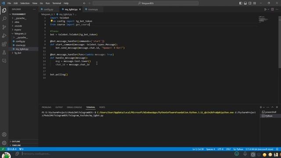The image size is (281, 158).
Task: Open the Manage gear icon
Action: point(4,143)
